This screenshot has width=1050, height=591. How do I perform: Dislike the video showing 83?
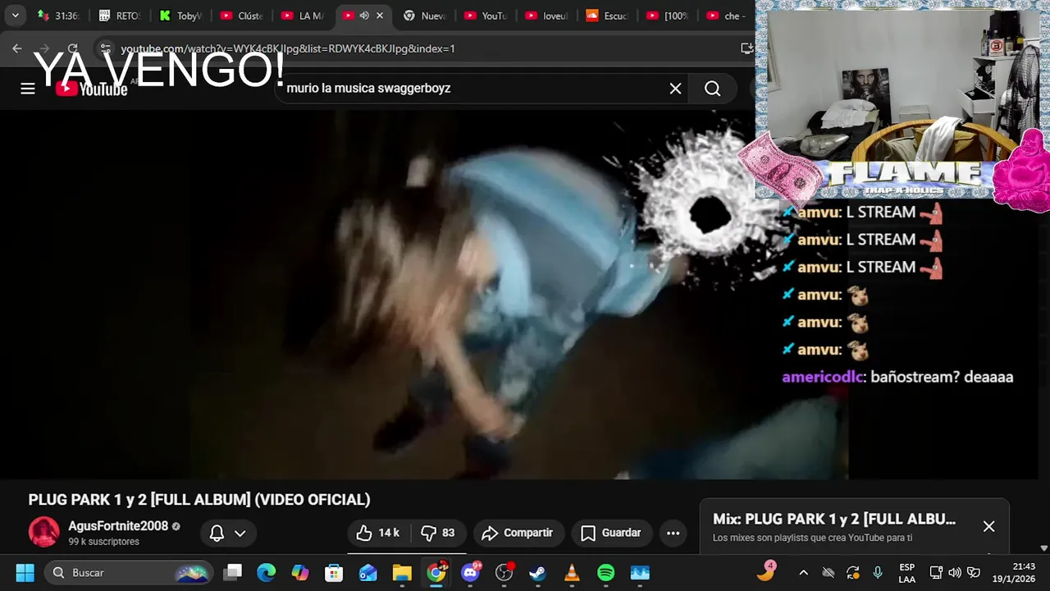point(438,533)
